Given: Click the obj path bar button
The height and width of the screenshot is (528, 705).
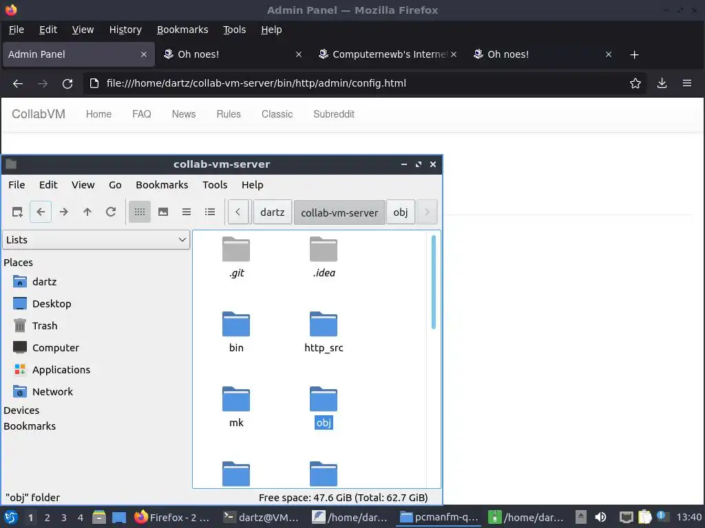Looking at the screenshot, I should click(400, 212).
